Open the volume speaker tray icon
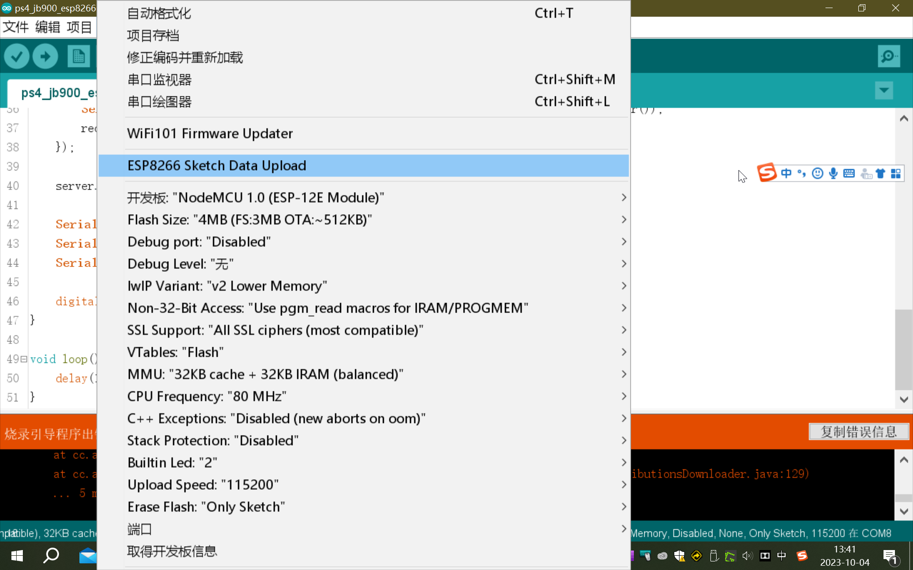The width and height of the screenshot is (913, 570). point(748,555)
